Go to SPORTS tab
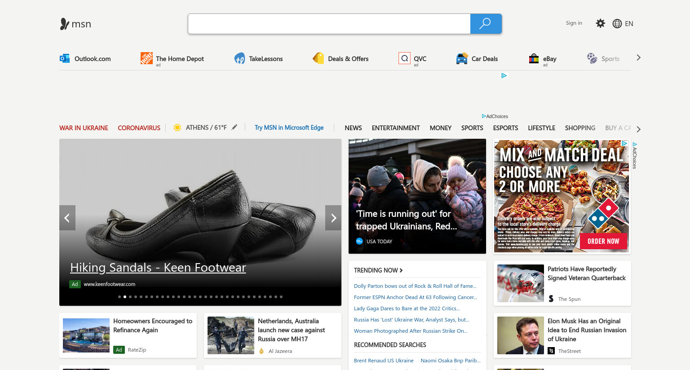This screenshot has height=370, width=690. coord(472,128)
